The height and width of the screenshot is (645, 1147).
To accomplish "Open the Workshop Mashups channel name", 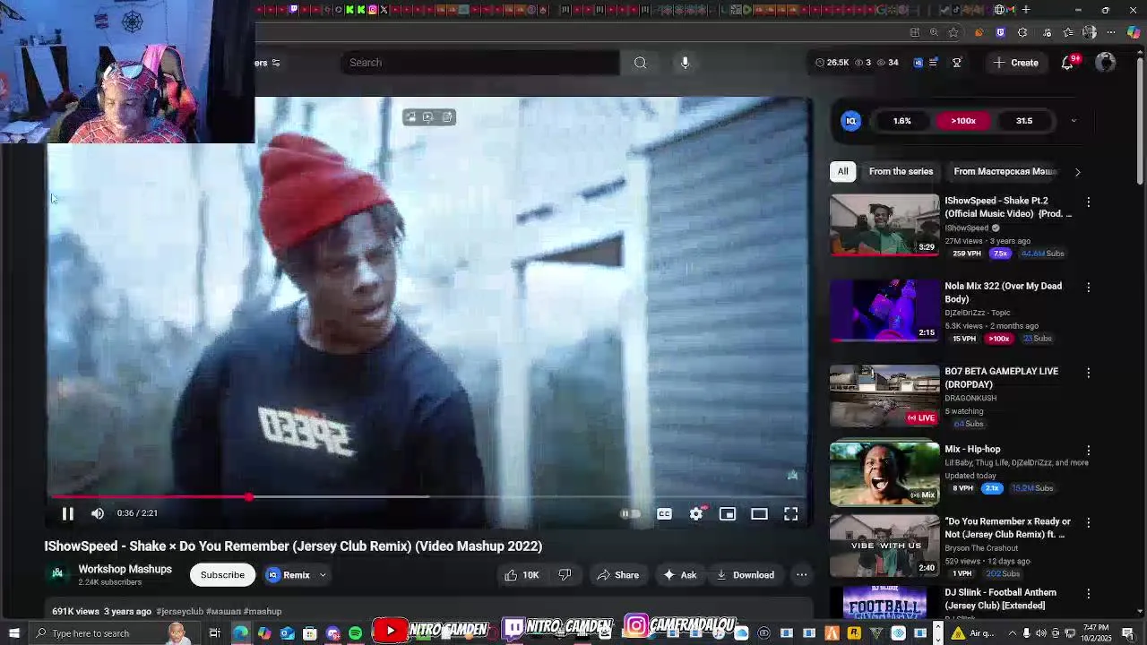I will click(x=125, y=569).
